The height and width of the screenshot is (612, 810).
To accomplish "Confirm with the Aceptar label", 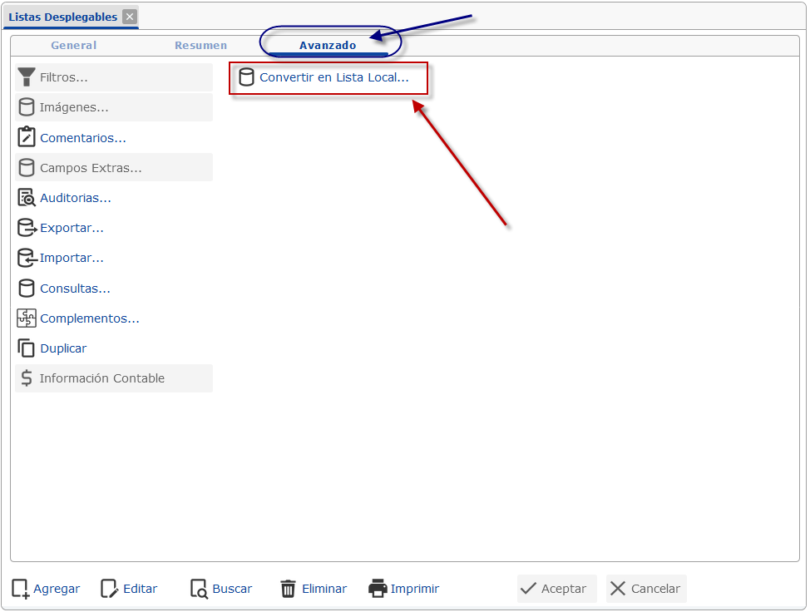I will pos(564,589).
